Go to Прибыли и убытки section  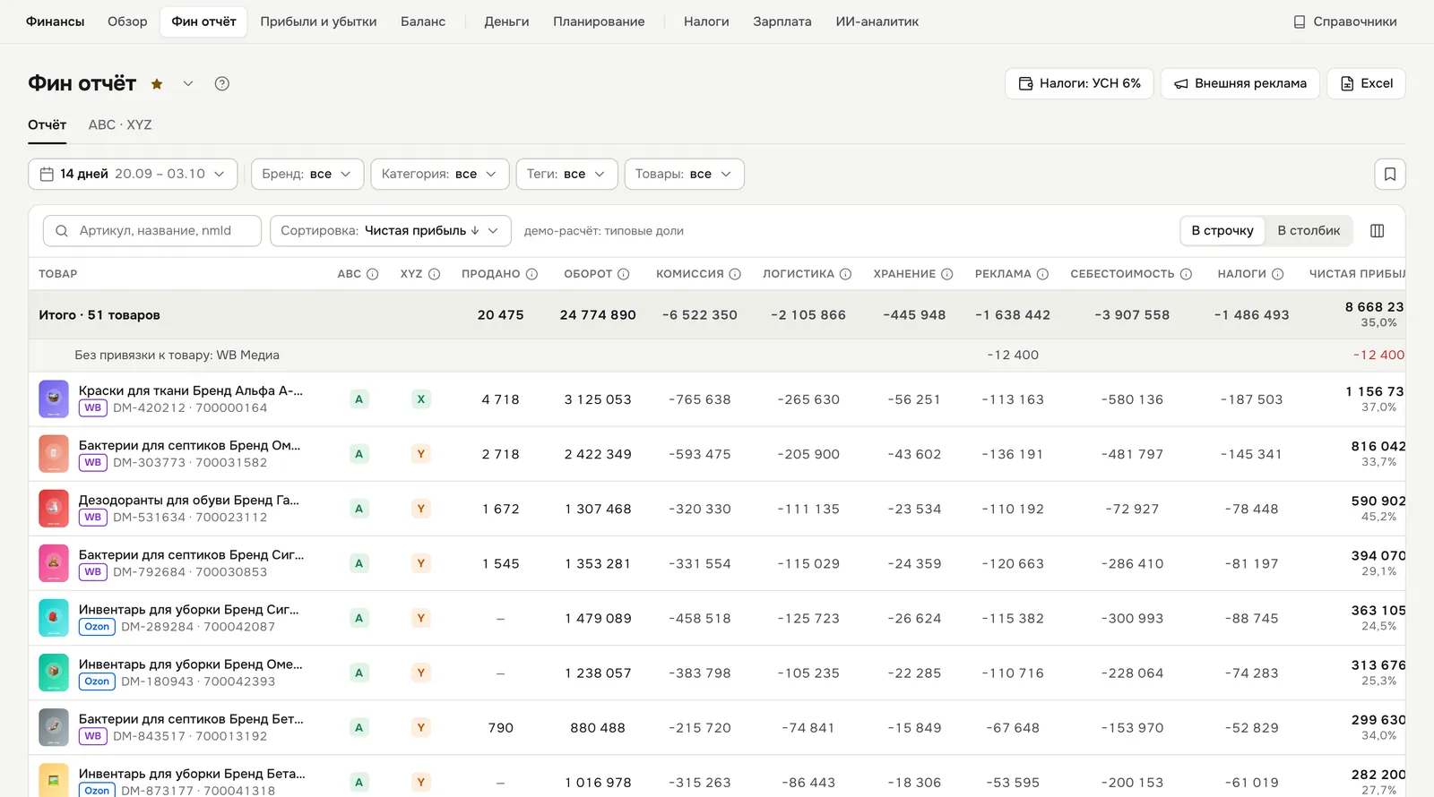point(318,21)
